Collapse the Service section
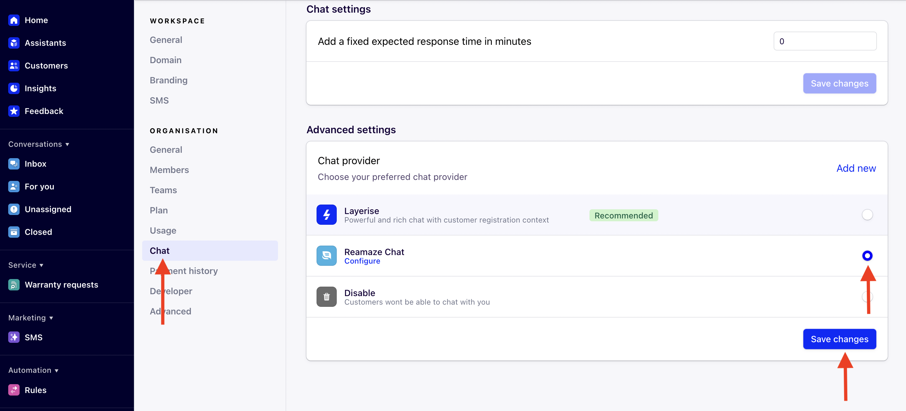The image size is (906, 411). pos(41,265)
